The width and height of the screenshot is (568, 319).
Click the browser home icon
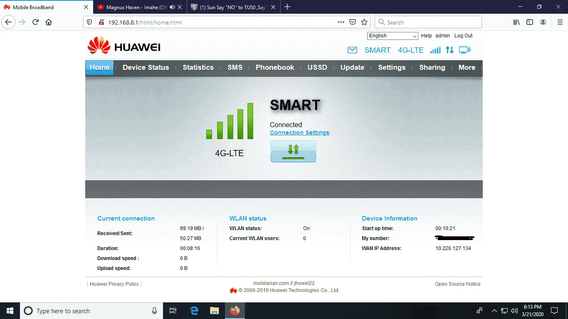49,22
